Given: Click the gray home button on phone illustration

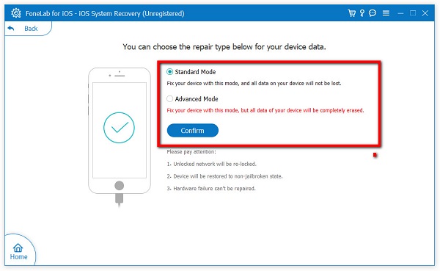Looking at the screenshot, I should [120, 186].
